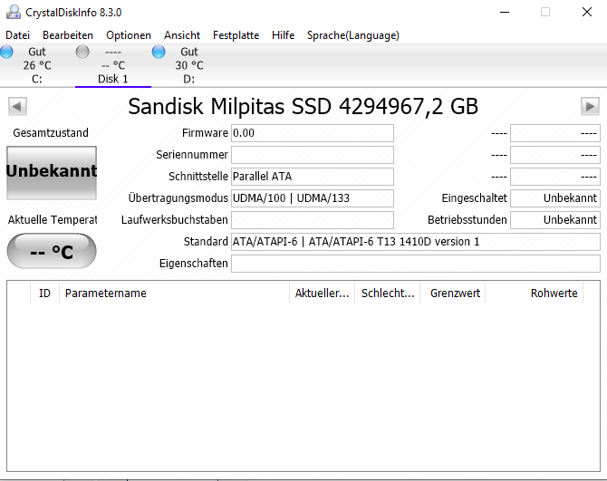Click the CrystalDiskInfo app icon in title bar

14,12
